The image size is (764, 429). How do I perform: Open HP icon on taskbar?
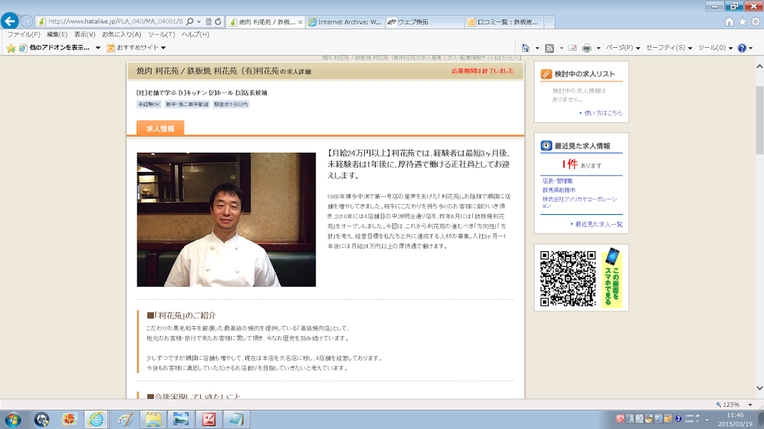41,419
